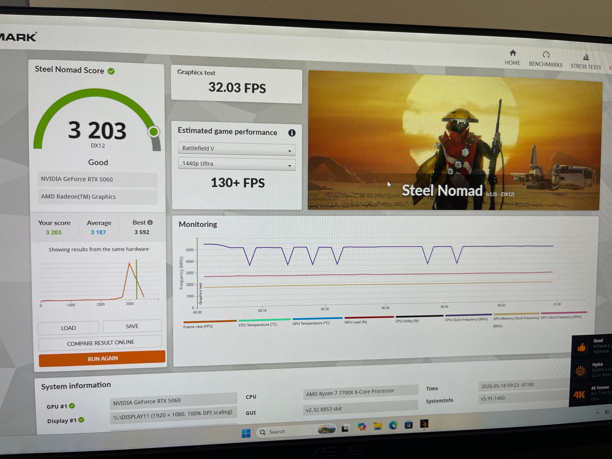Image resolution: width=612 pixels, height=459 pixels.
Task: Click the Best score value 3 592
Action: [142, 232]
